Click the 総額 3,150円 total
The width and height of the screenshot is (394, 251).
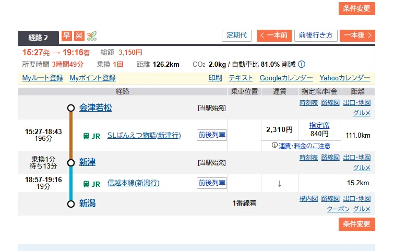[122, 52]
